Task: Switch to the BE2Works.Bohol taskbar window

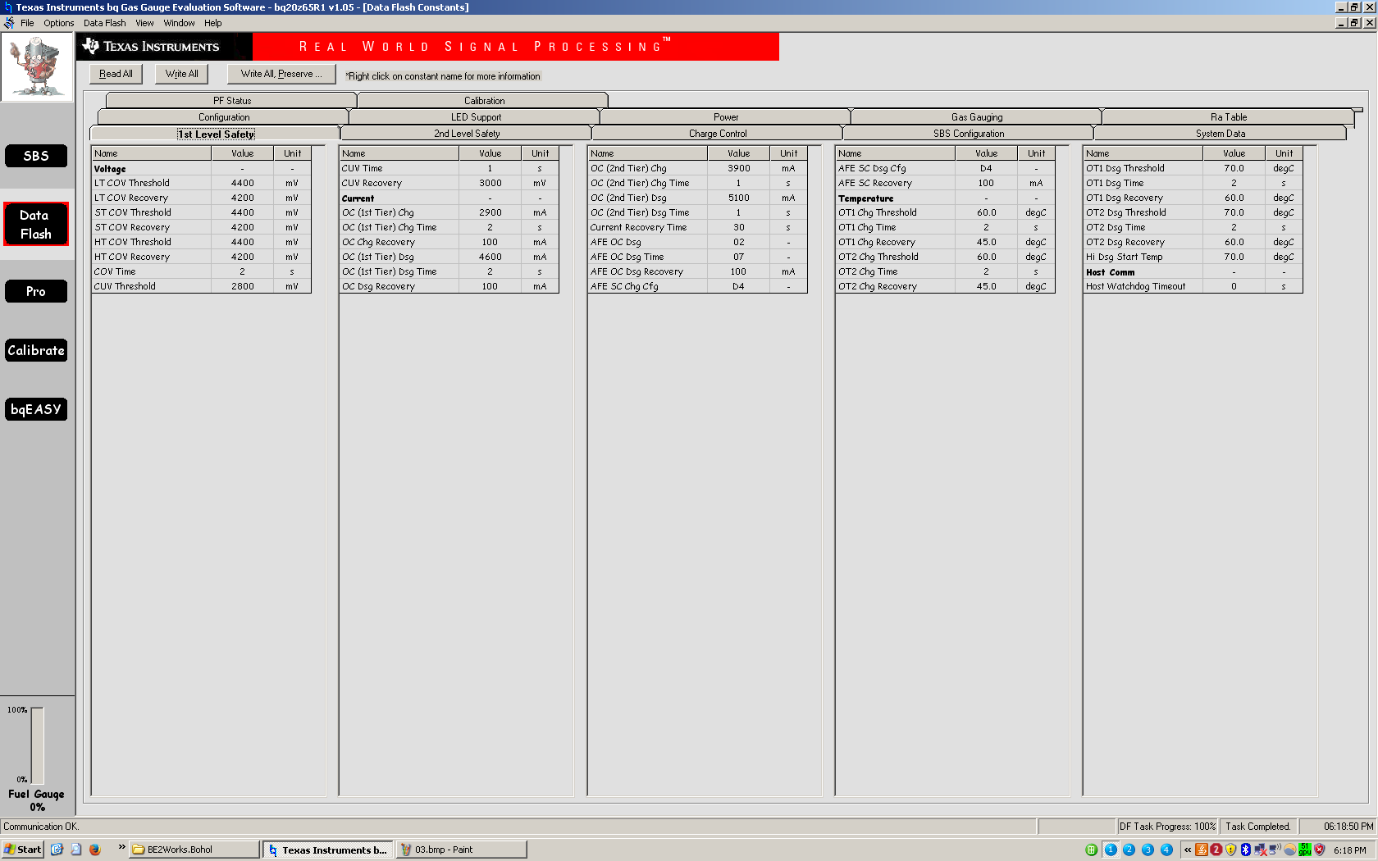Action: (x=194, y=850)
